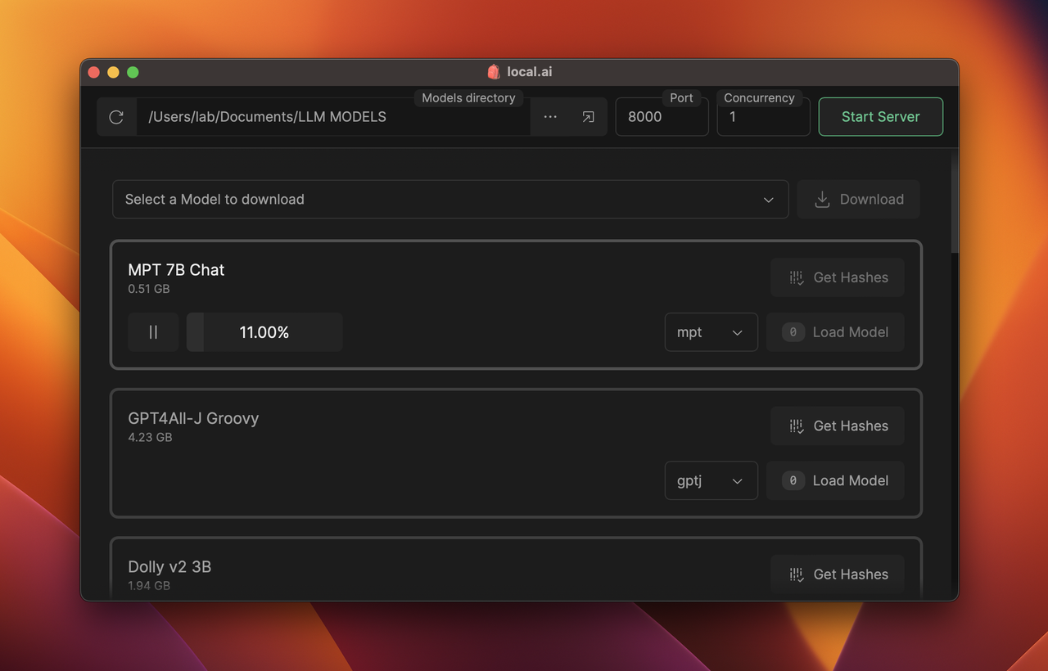
Task: Open models folder via arrow icon
Action: tap(588, 117)
